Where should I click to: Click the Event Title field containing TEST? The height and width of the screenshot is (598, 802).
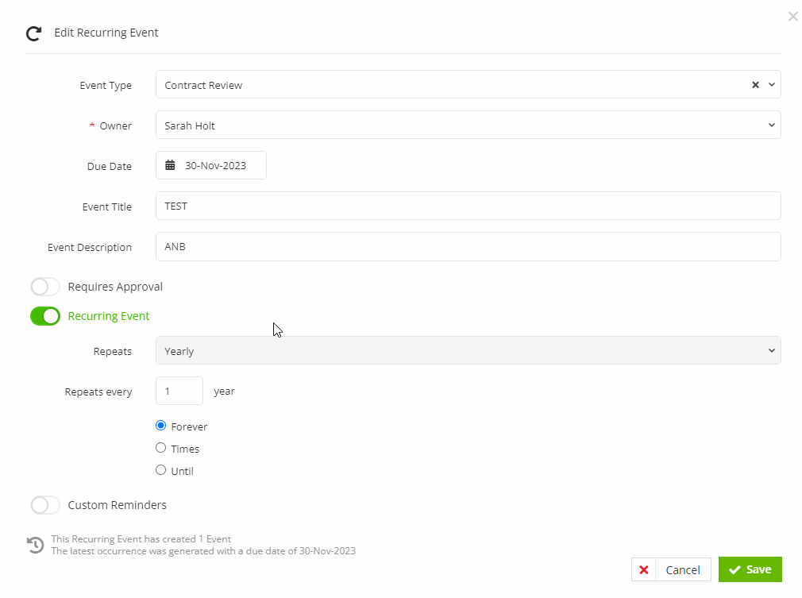468,206
